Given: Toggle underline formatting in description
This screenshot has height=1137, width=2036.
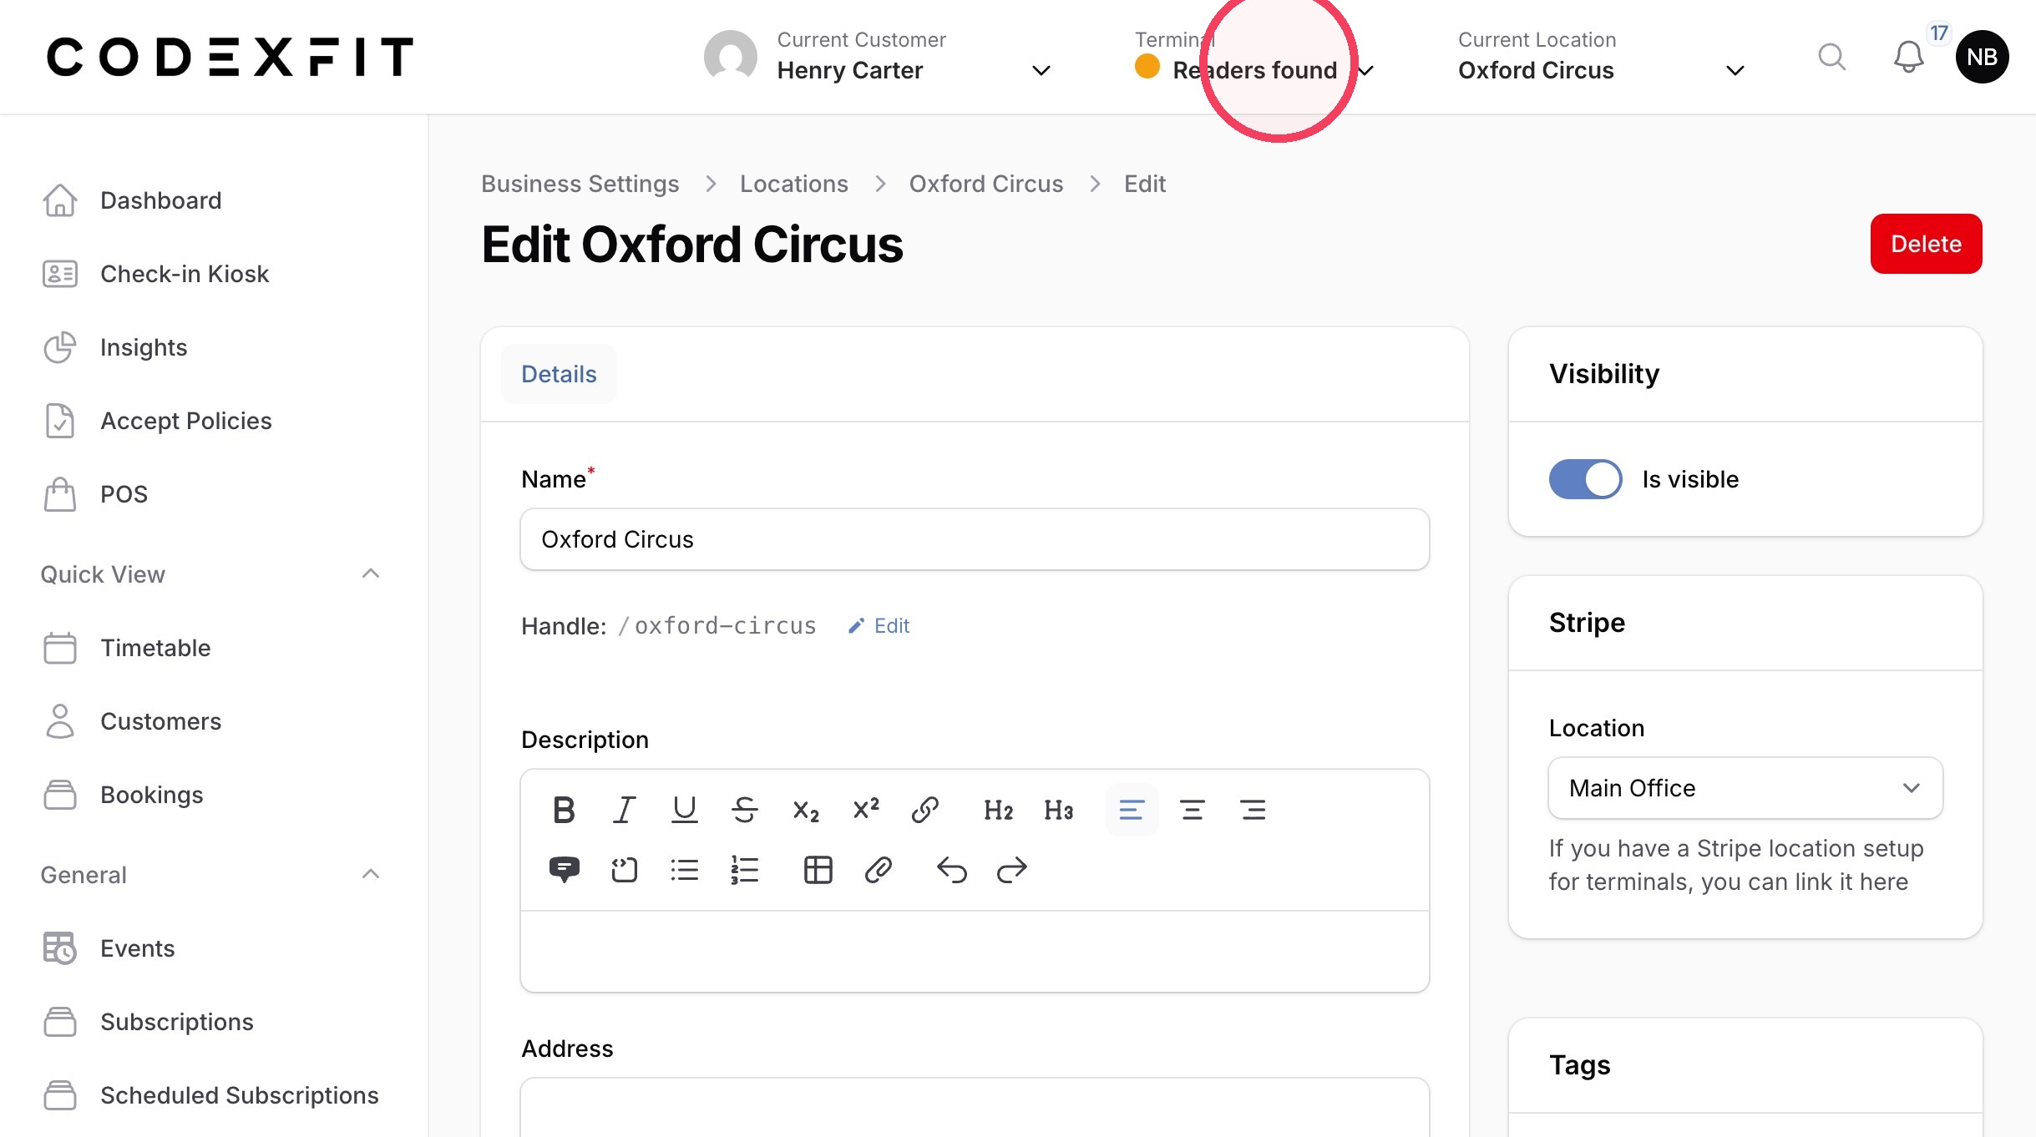Looking at the screenshot, I should [684, 810].
